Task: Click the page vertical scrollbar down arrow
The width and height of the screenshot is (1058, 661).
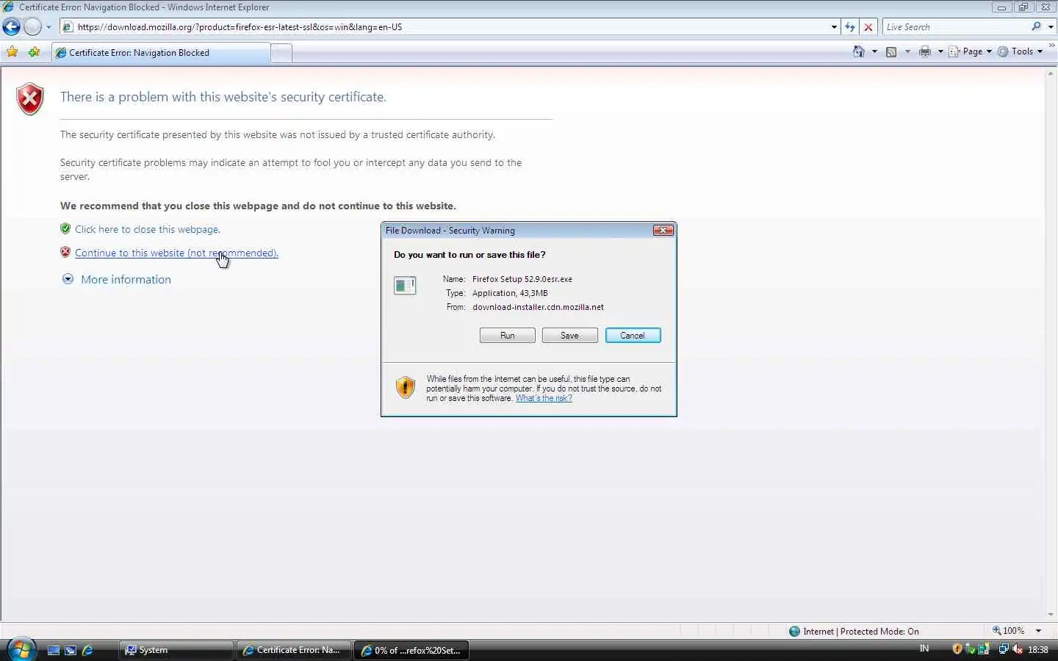Action: point(1051,615)
